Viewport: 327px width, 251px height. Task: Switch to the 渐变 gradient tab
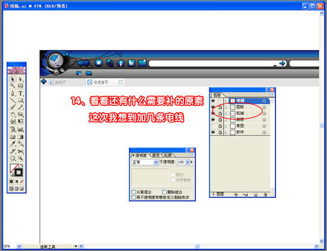[x=156, y=155]
